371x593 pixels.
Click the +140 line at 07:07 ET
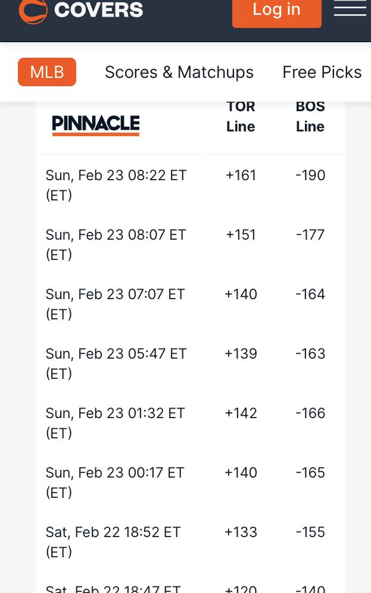pyautogui.click(x=241, y=294)
